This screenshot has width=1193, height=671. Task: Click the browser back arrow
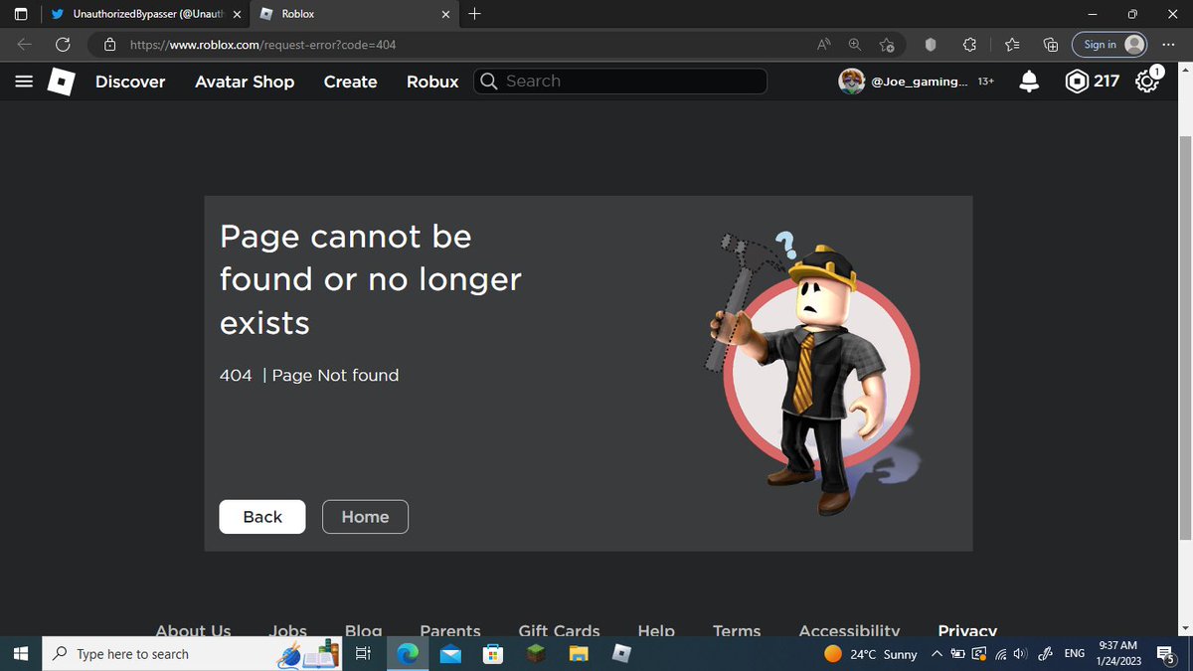pos(25,45)
